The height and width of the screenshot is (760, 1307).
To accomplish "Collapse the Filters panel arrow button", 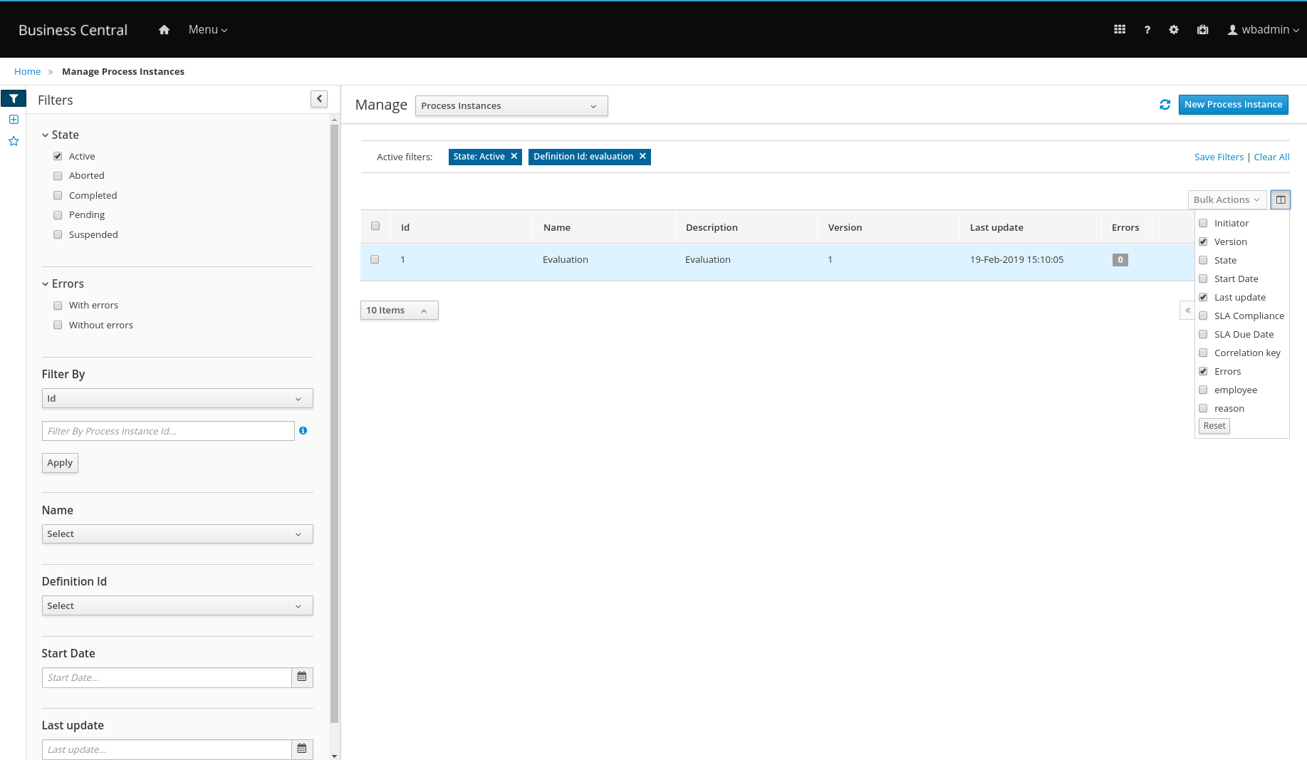I will (x=319, y=99).
